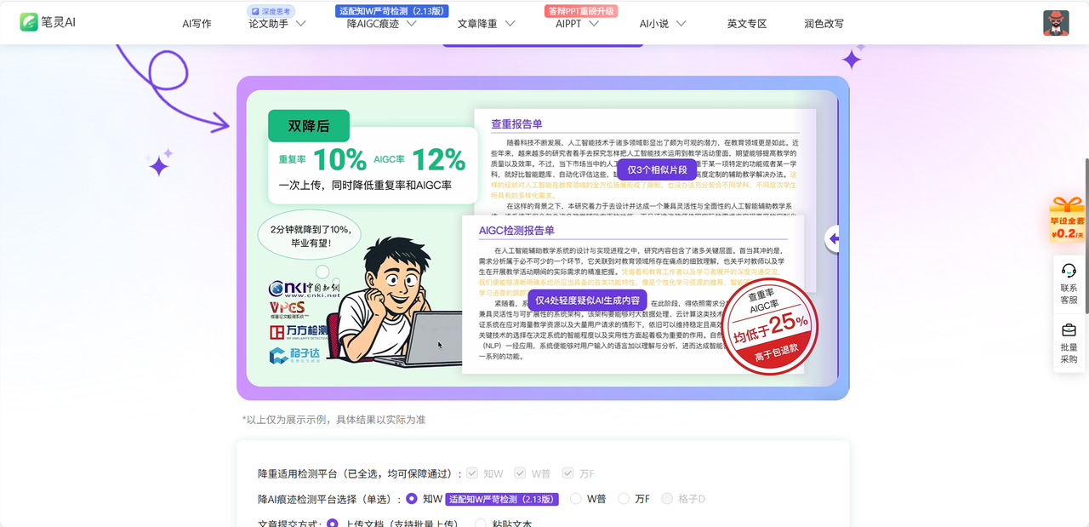Click the gift box promotion icon
1089x527 pixels.
pos(1067,218)
